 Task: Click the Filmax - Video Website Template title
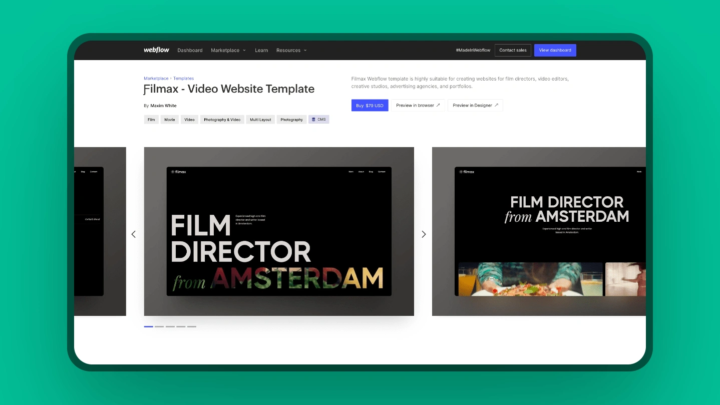point(229,89)
